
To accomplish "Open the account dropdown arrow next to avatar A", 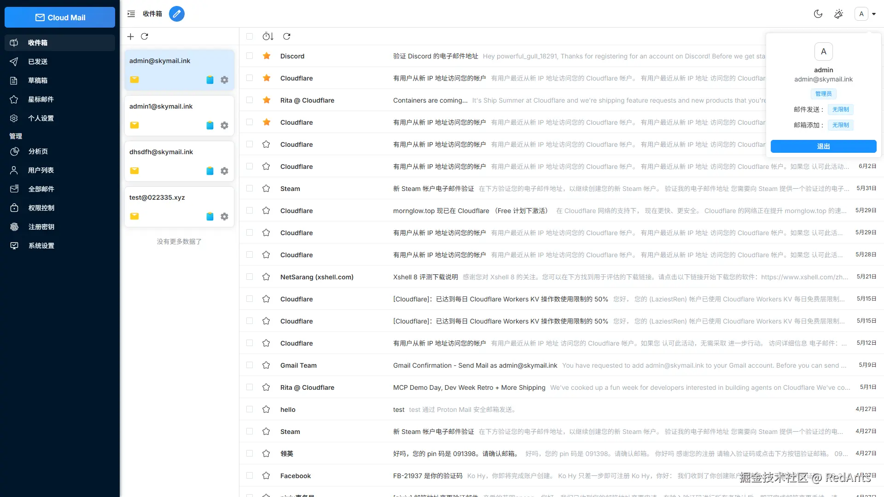I will point(874,14).
